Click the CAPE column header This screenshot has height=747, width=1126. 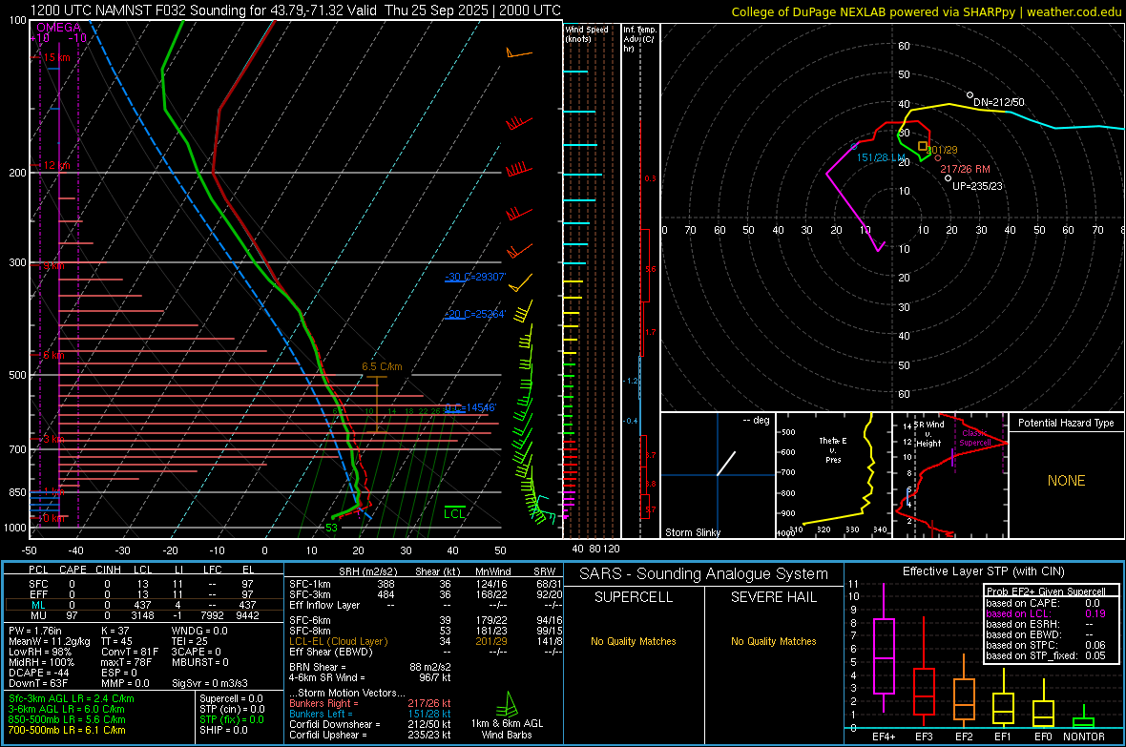click(x=73, y=570)
